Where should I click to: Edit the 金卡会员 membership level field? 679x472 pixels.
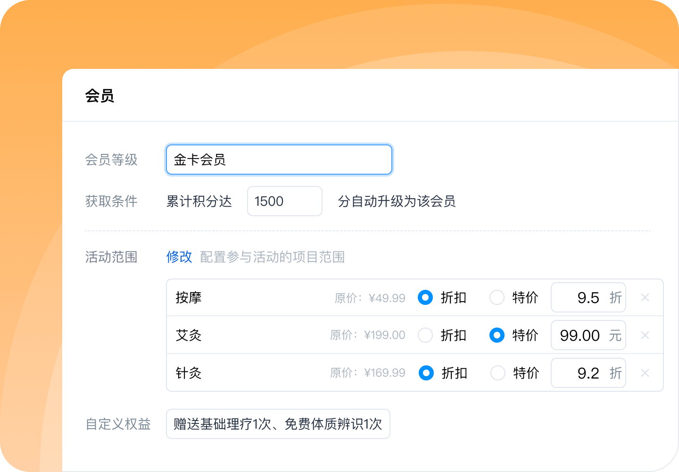pos(279,160)
